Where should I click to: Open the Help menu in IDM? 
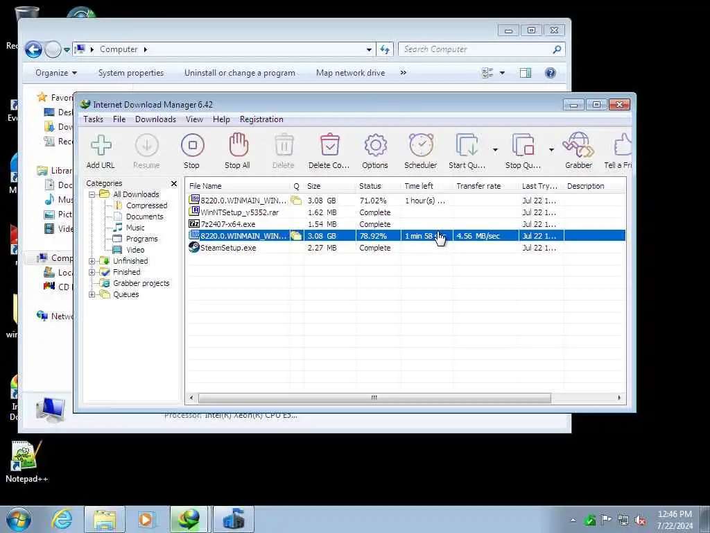(221, 119)
